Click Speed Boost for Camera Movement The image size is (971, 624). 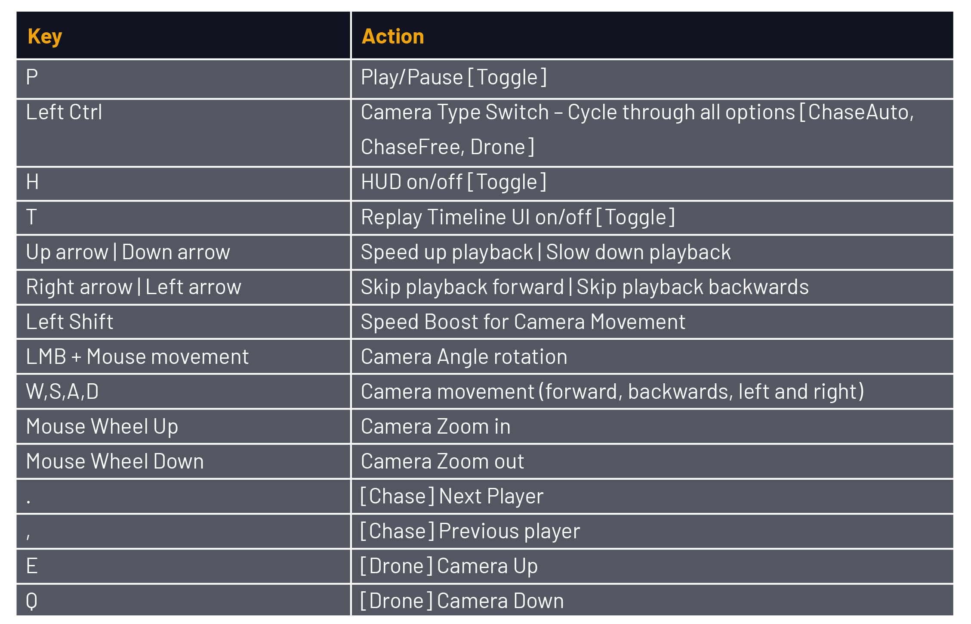[x=523, y=322]
